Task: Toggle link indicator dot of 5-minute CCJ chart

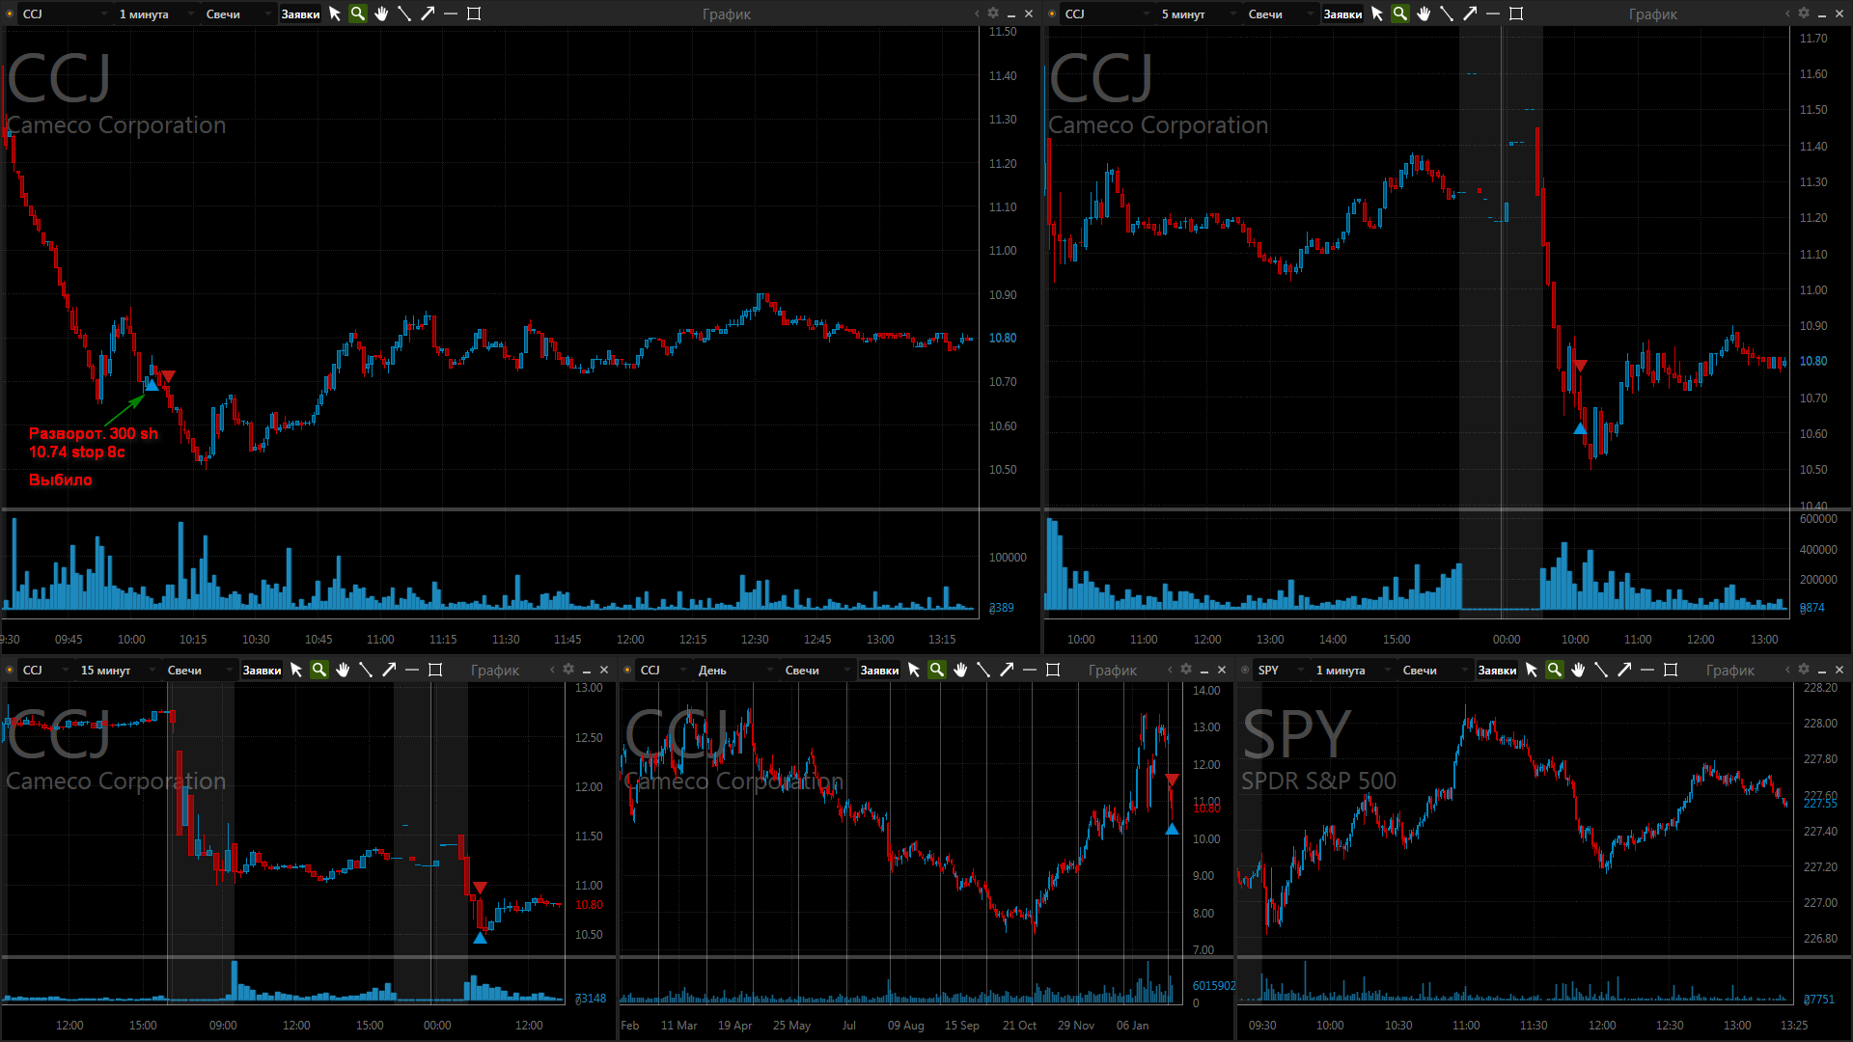Action: 1052,14
